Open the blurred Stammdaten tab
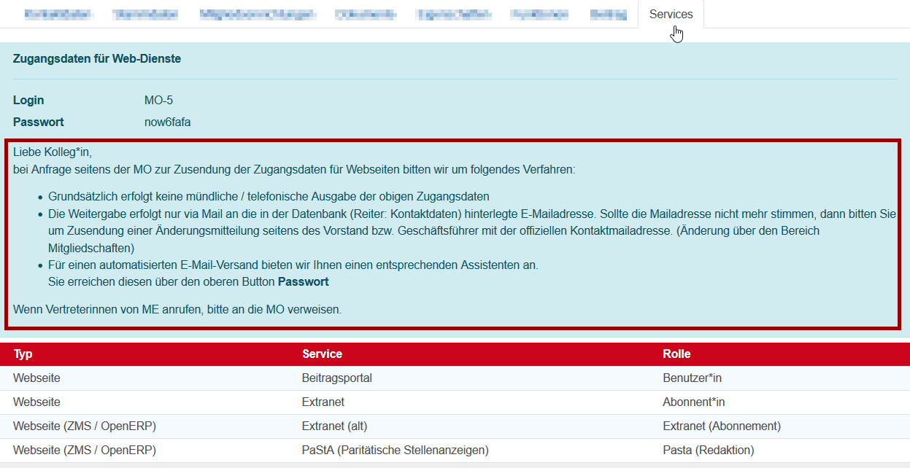 (136, 15)
